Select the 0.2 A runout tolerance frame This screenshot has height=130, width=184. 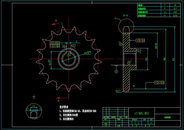(x=141, y=41)
